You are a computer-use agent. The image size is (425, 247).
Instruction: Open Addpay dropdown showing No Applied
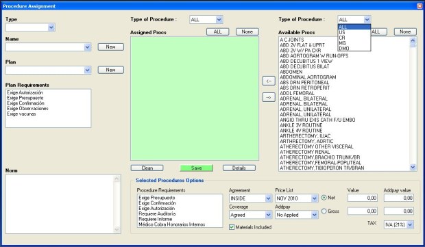pos(314,215)
